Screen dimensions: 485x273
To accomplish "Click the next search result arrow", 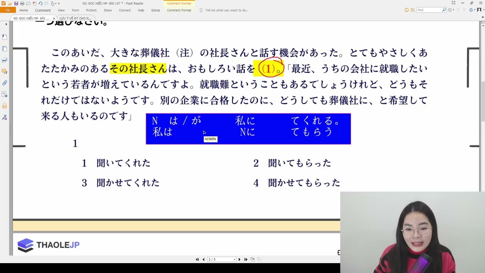I will 465,10.
